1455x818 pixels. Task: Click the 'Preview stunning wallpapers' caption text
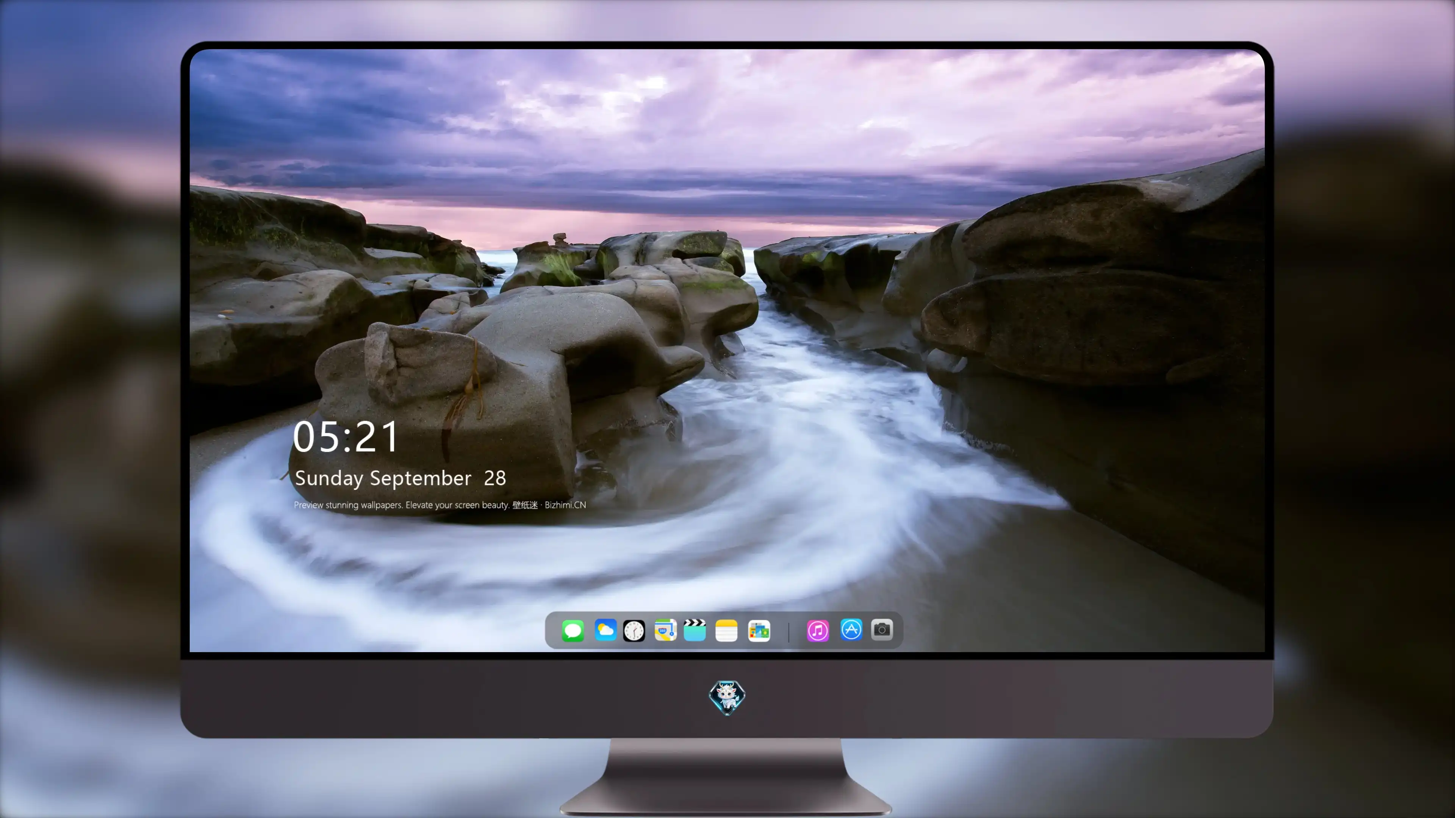(440, 505)
